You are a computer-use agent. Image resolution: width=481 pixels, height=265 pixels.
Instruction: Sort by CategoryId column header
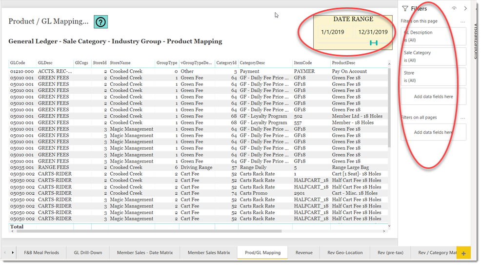pos(226,63)
